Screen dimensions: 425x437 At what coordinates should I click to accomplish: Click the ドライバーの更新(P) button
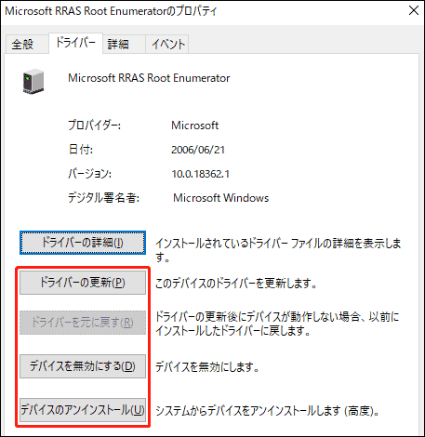tap(83, 283)
